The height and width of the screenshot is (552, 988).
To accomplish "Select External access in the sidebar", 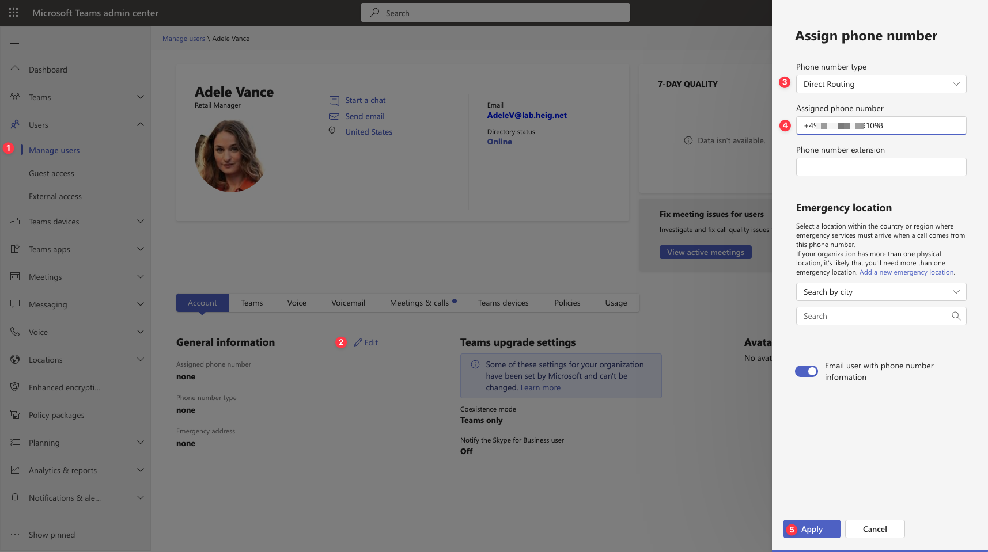I will (55, 196).
